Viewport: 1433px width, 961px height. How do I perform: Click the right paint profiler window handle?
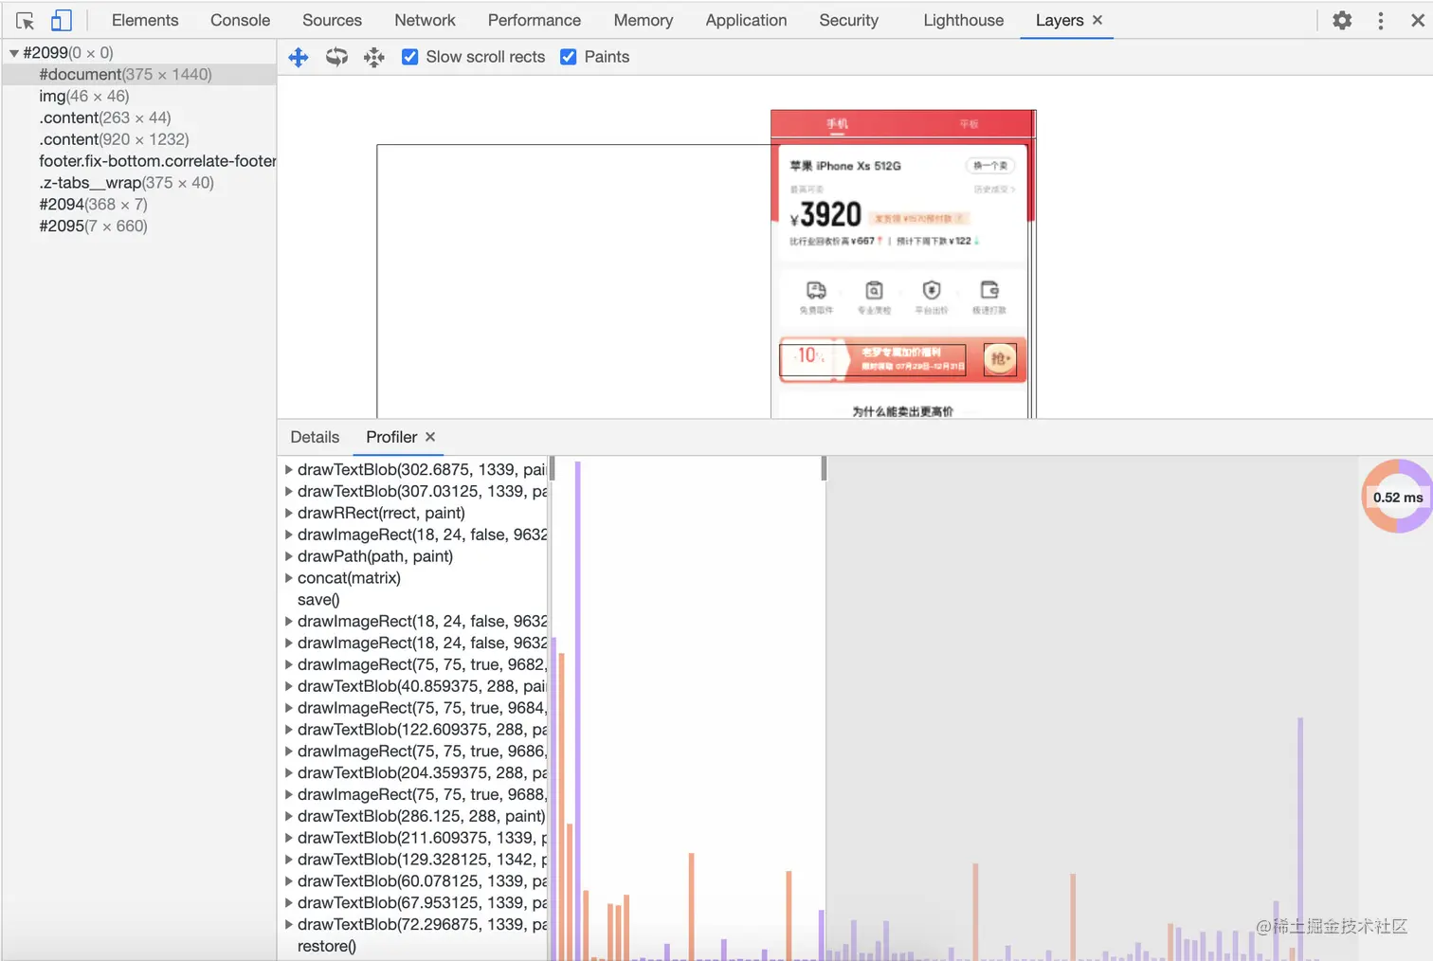tap(824, 468)
